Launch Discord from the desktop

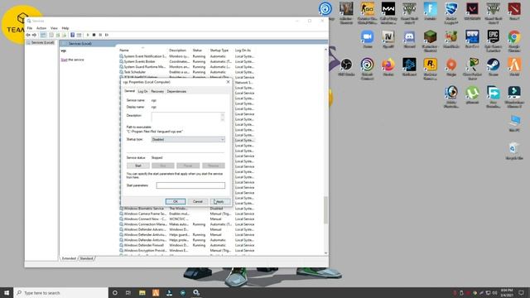409,39
